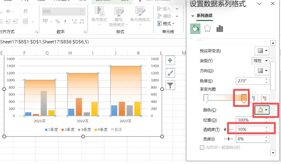Expand the 插入 dropdown arrow
Screen dimensions: 281x164
(177, 9)
